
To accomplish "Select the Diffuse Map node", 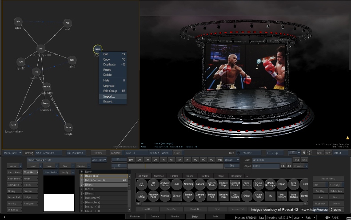I will click(x=211, y=196).
